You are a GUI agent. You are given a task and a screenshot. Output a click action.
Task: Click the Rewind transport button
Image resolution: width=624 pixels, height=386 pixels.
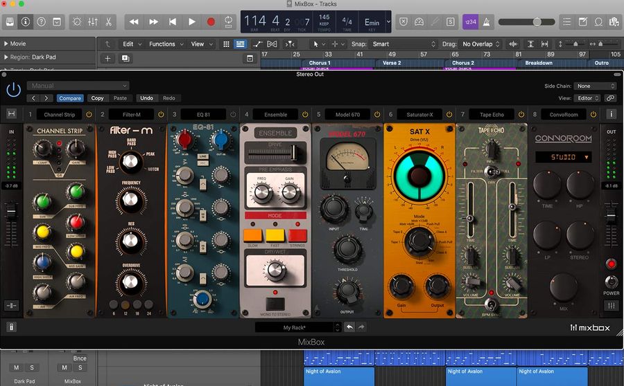134,22
